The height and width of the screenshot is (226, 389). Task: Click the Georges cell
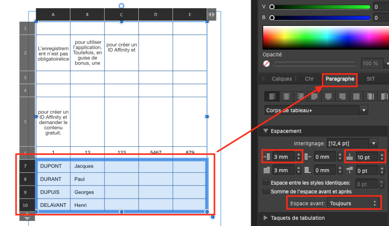tap(88, 192)
